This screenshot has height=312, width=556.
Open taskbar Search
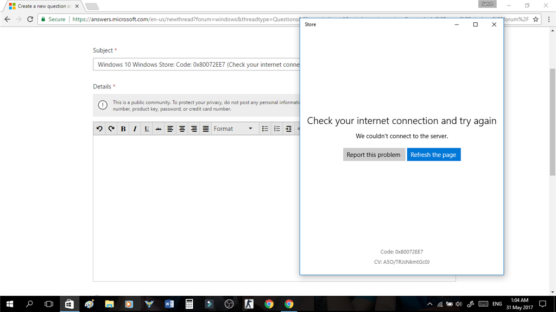[29, 304]
